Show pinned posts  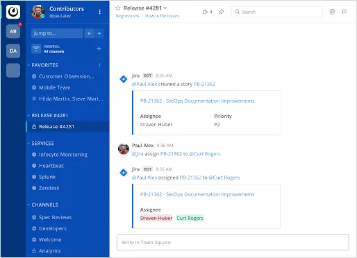(x=222, y=12)
